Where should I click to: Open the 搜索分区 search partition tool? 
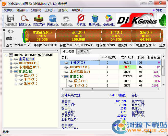[x=25, y=20]
